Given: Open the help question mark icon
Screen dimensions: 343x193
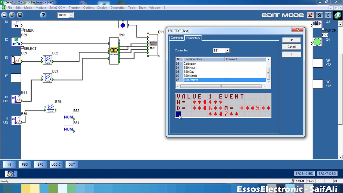Looking at the screenshot, I should coord(43,15).
